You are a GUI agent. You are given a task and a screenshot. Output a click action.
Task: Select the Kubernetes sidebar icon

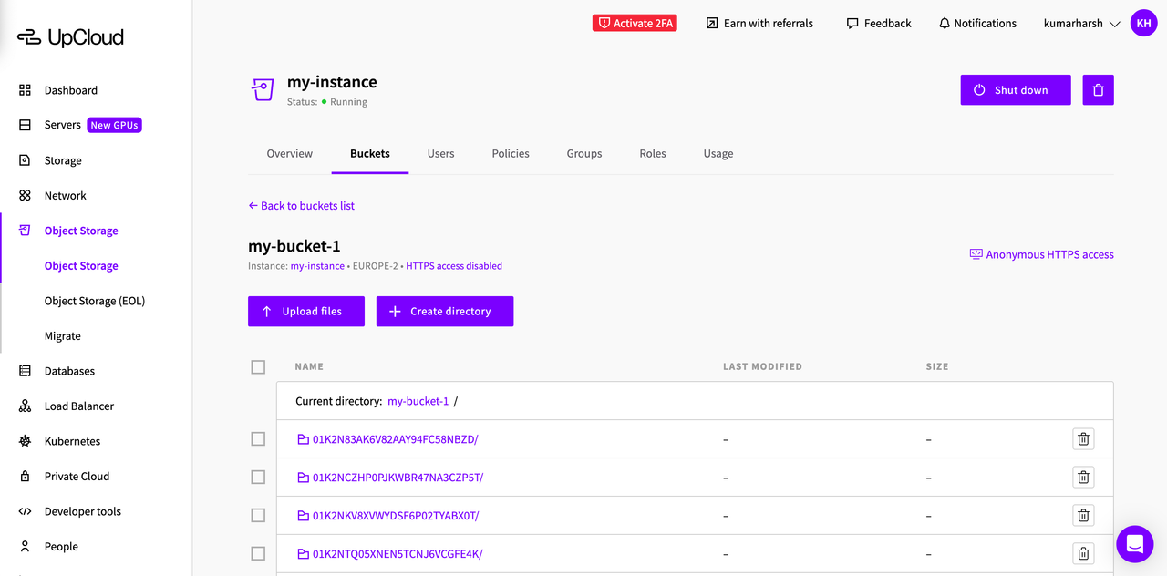(x=25, y=440)
